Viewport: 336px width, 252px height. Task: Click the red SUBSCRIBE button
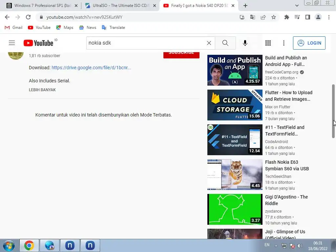point(181,55)
